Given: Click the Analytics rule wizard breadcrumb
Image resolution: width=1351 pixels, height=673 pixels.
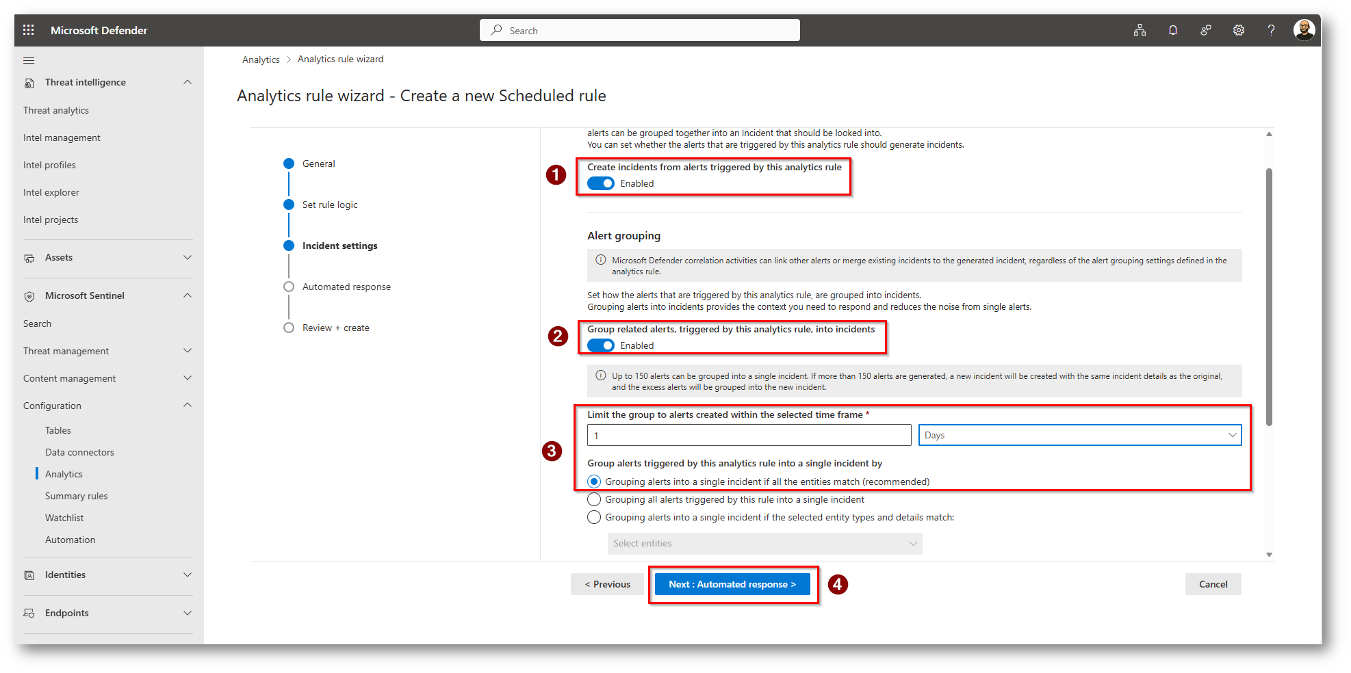Looking at the screenshot, I should 341,60.
